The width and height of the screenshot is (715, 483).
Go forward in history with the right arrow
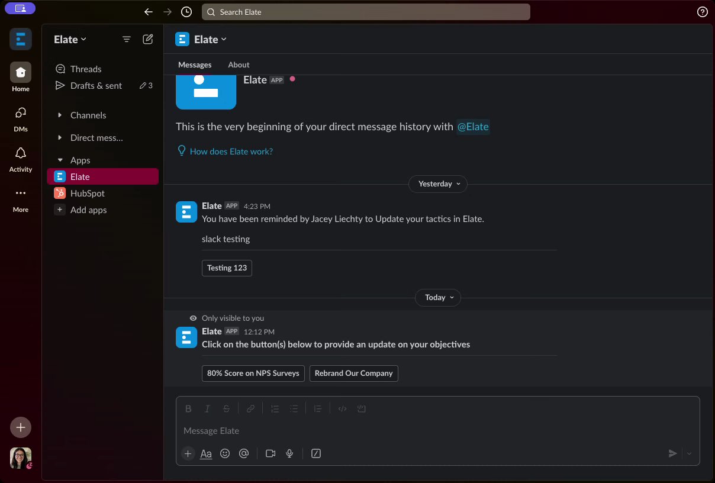168,12
